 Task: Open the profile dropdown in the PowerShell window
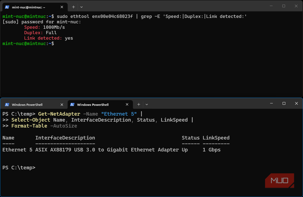147,104
